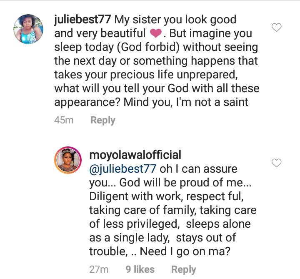
Task: Open the @juliebest77 mention link
Action: 123,169
